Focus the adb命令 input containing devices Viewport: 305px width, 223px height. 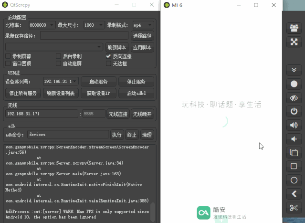[68, 135]
